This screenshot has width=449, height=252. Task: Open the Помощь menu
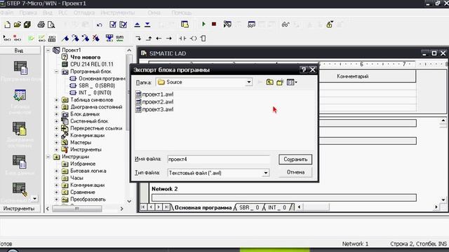[182, 13]
